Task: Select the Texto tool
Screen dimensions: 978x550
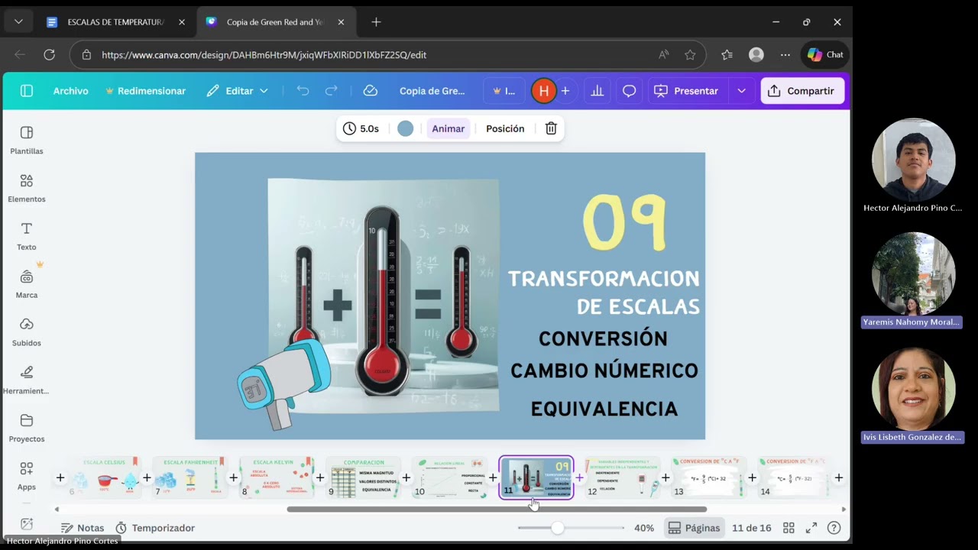Action: [27, 237]
